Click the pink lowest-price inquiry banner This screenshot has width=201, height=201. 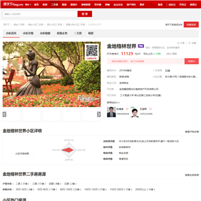click(145, 61)
